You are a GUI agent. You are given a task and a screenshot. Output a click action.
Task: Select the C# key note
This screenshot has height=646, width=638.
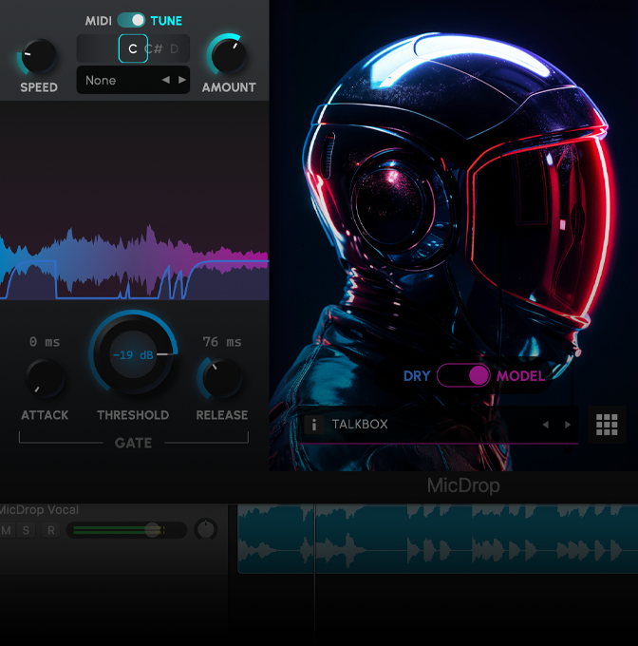pyautogui.click(x=154, y=48)
